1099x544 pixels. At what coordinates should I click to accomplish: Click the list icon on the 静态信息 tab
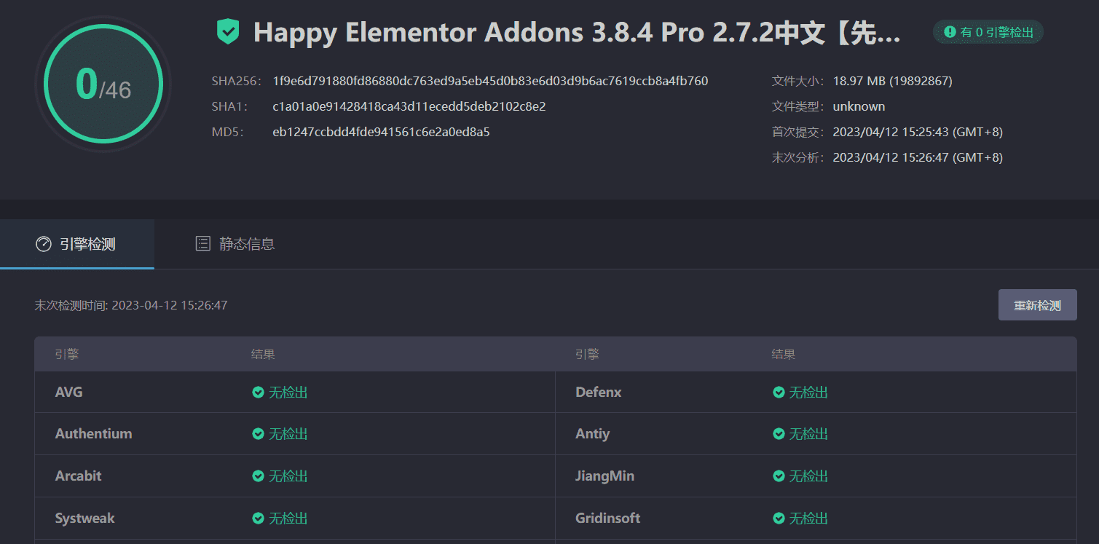(203, 244)
